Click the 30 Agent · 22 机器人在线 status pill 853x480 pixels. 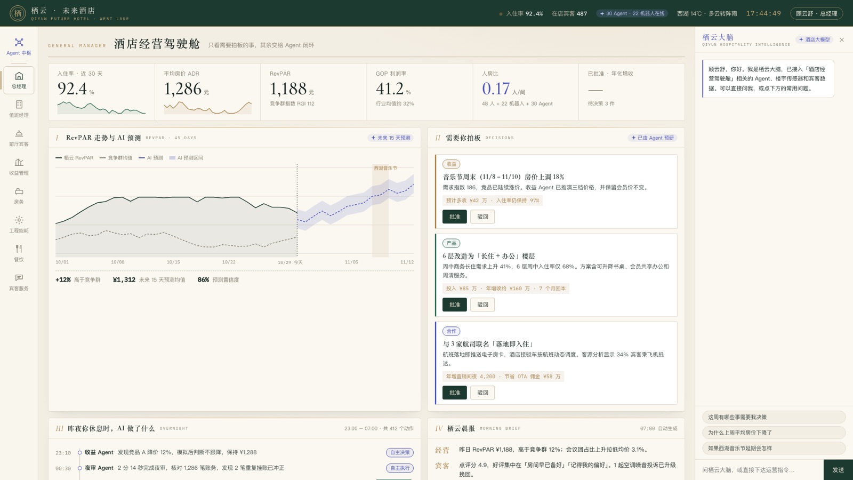click(x=632, y=13)
